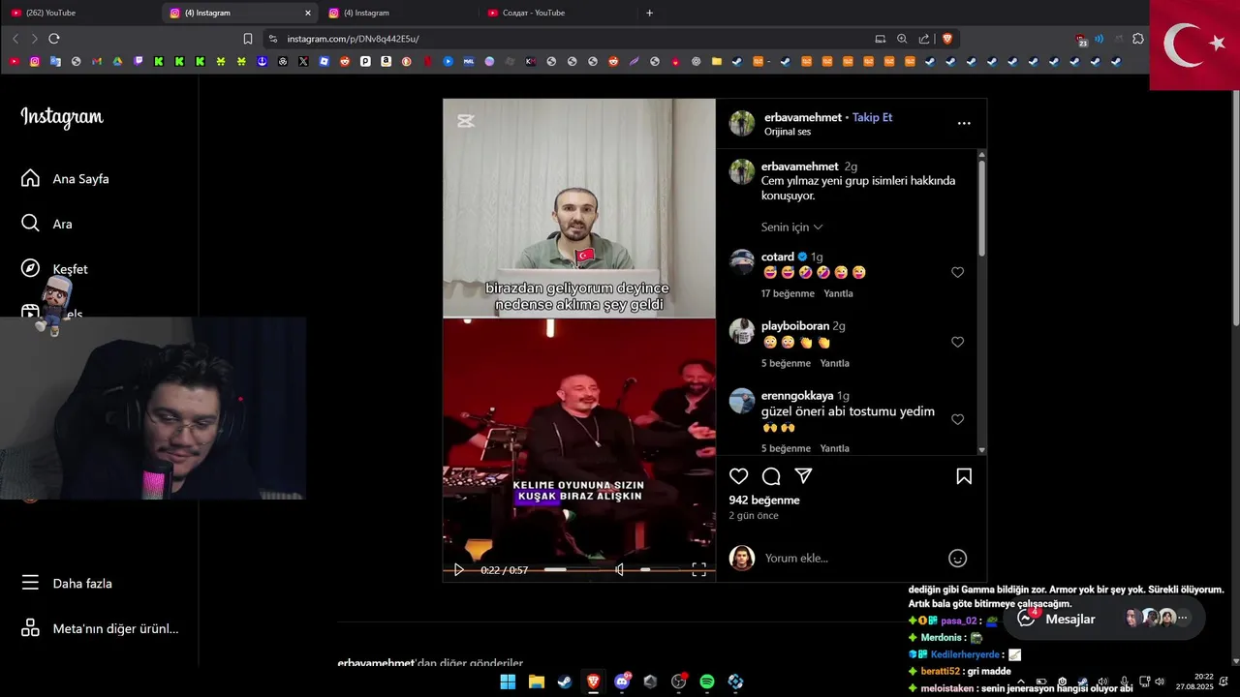This screenshot has width=1240, height=697.
Task: Click the Instagram logo in sidebar
Action: tap(62, 117)
